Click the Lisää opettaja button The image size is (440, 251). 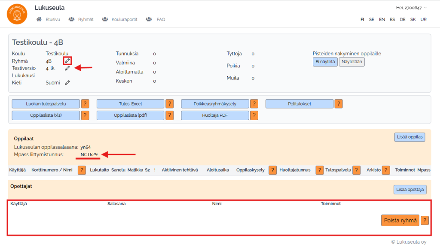click(x=410, y=189)
